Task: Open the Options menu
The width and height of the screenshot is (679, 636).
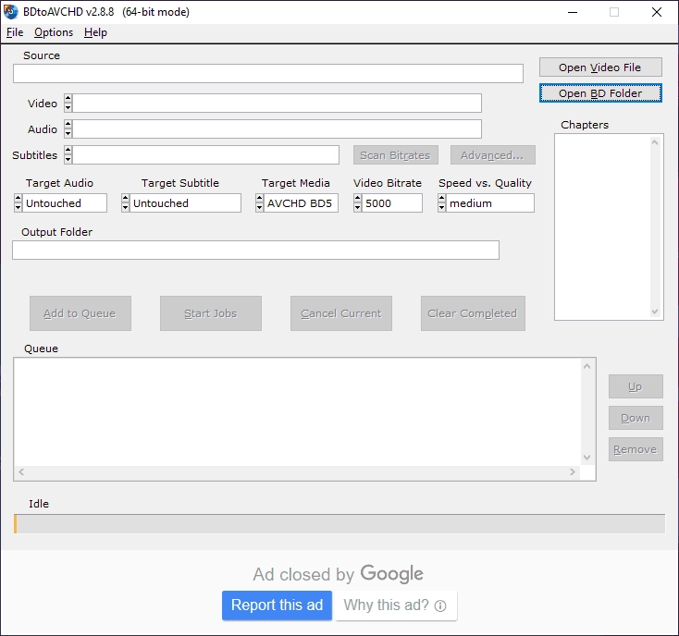Action: (54, 32)
